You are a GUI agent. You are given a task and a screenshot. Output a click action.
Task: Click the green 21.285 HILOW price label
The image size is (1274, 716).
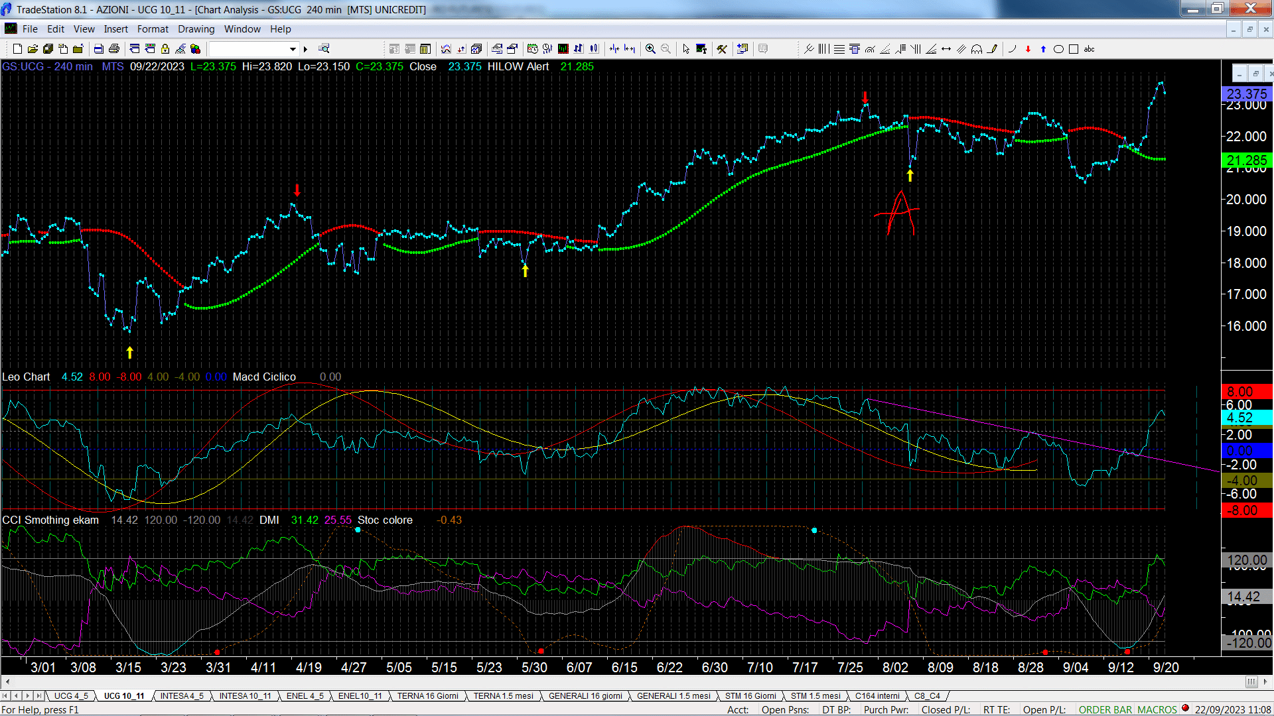click(1246, 160)
